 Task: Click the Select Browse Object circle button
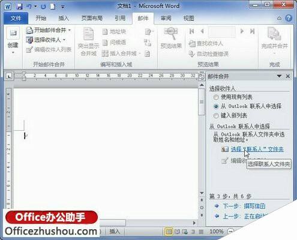coord(202,208)
